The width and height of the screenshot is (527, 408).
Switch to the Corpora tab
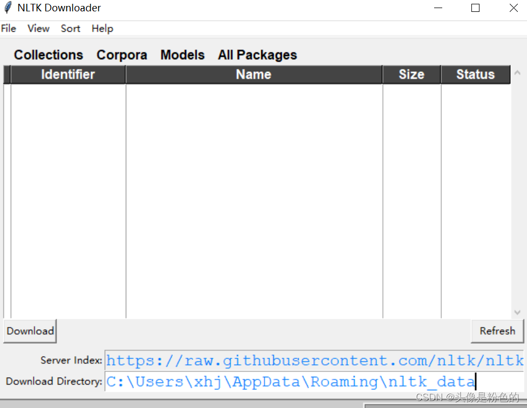point(121,55)
